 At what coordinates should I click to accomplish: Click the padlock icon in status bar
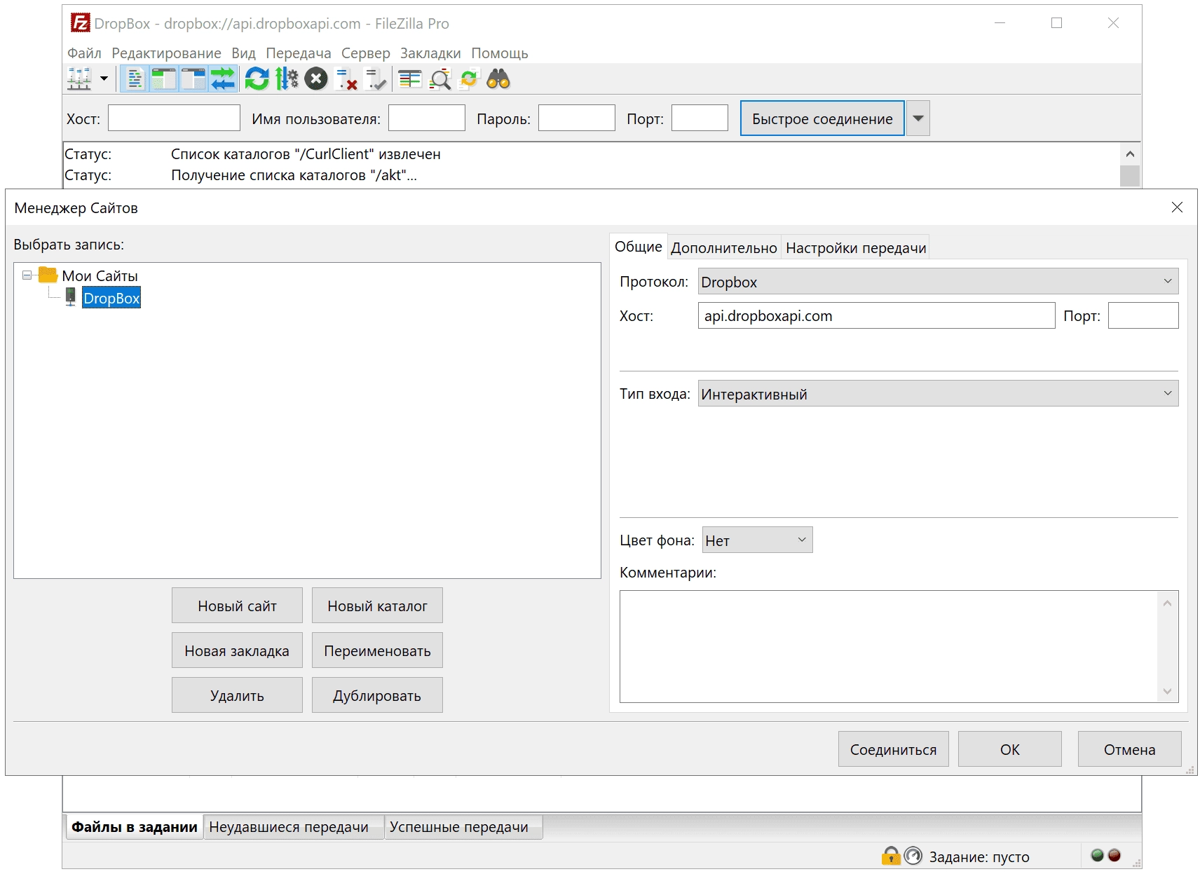[x=890, y=856]
